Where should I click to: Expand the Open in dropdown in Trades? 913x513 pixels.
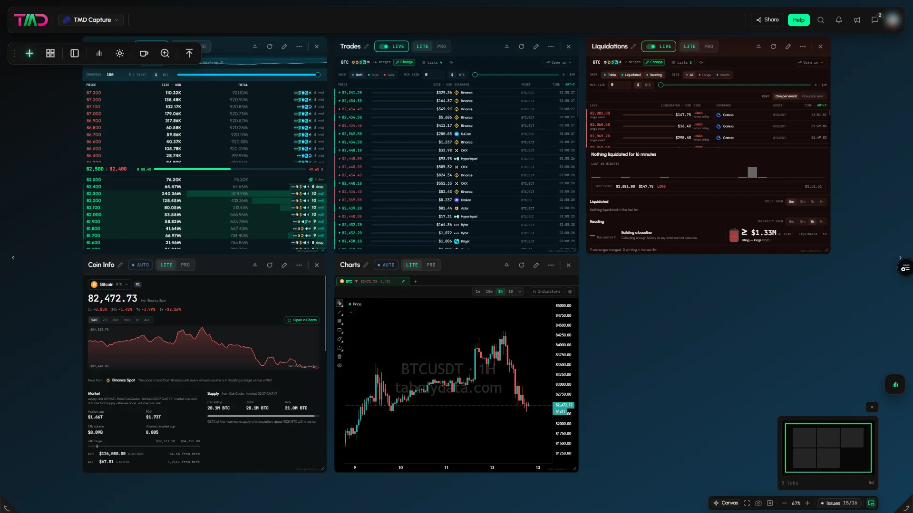(x=558, y=62)
